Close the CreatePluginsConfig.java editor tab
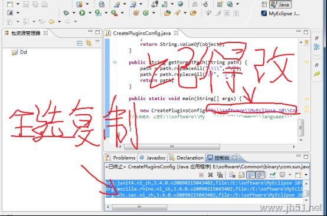This screenshot has width=327, height=216. pos(176,33)
